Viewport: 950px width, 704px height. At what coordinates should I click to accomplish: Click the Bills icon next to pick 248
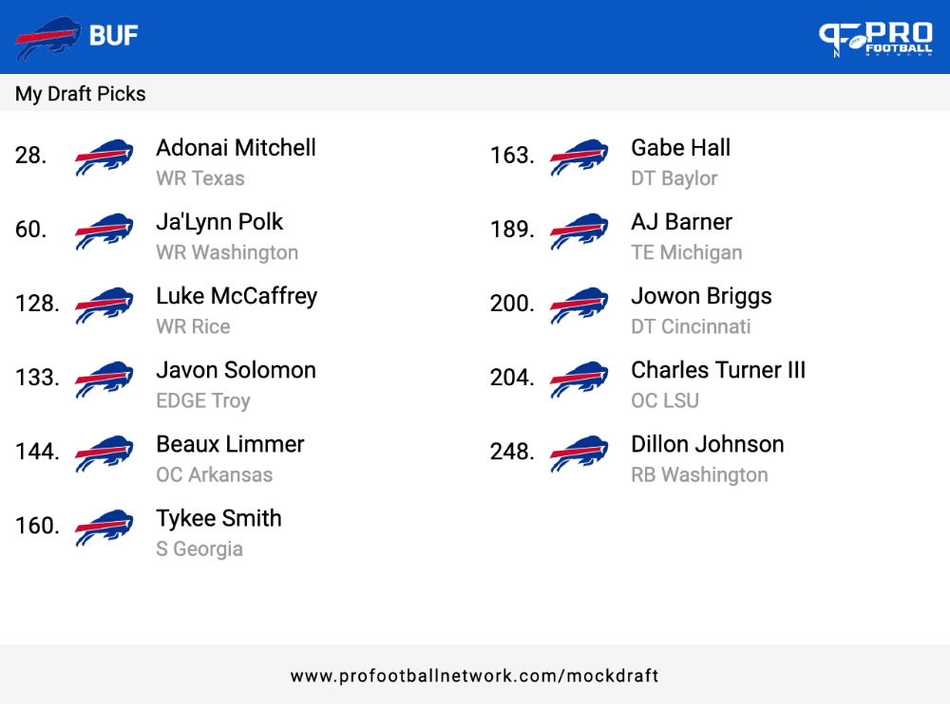coord(579,453)
